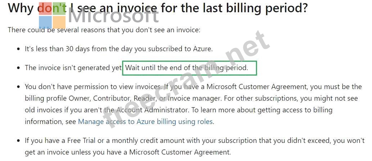Click the bullet dot before 'You don't have permission'
The height and width of the screenshot is (161, 372).
(x=19, y=87)
